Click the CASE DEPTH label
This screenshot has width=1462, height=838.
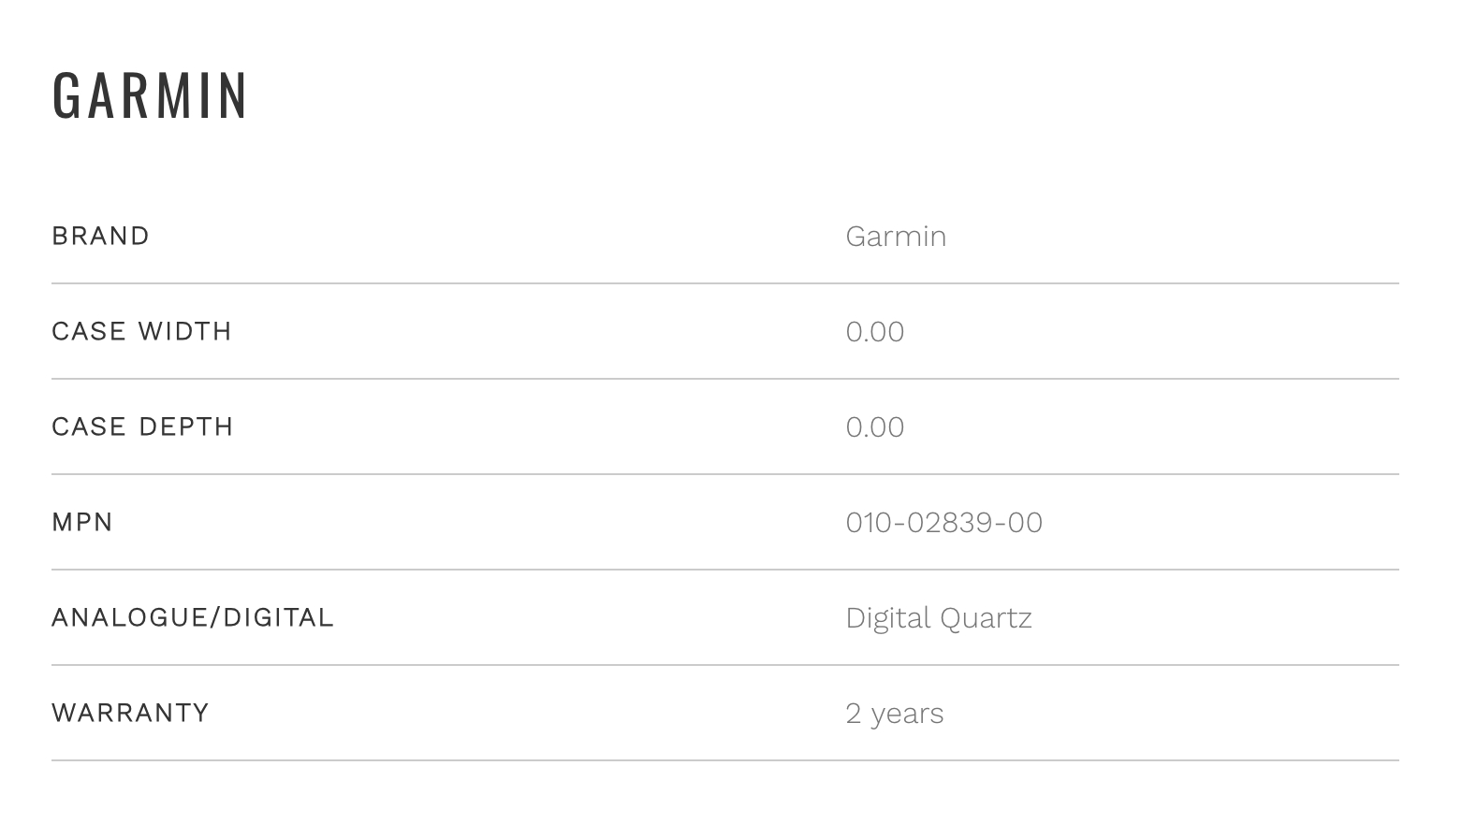[x=142, y=426]
